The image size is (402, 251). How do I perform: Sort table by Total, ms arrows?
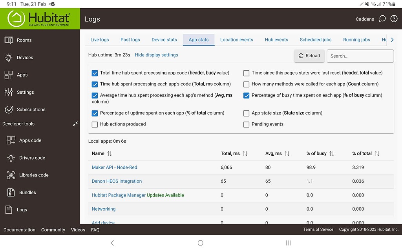click(245, 153)
